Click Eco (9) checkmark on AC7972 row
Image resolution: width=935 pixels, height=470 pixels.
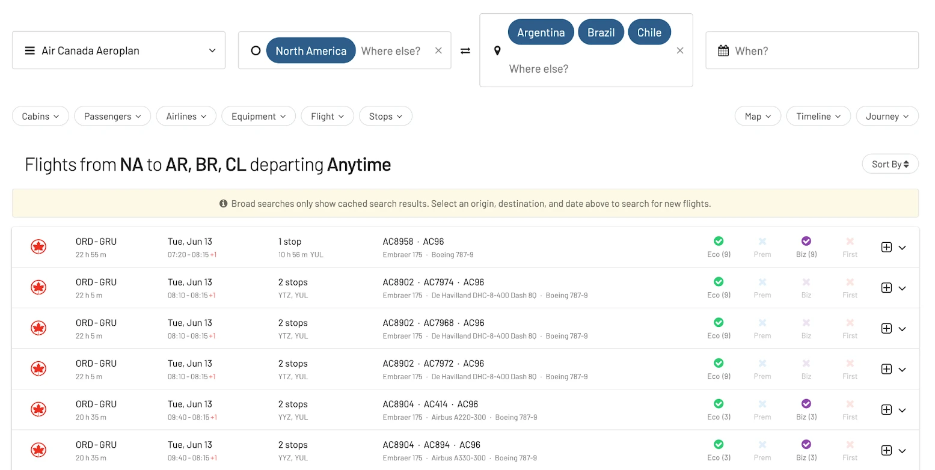point(719,363)
